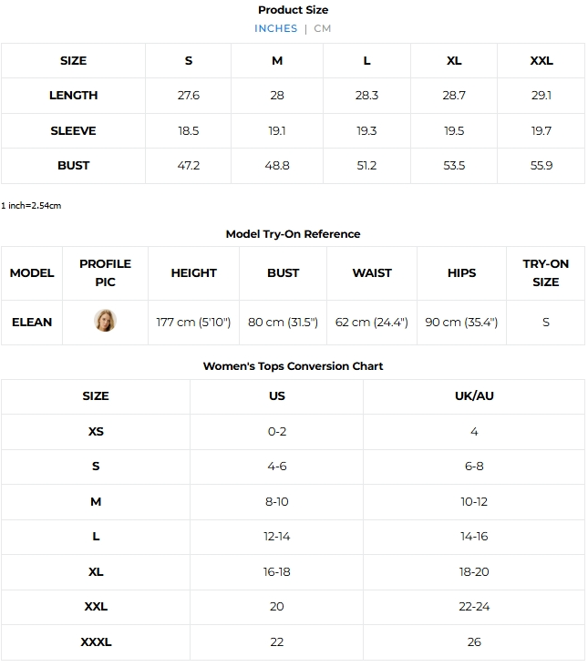
Task: Click the Model Try-On Reference heading
Action: coord(293,234)
